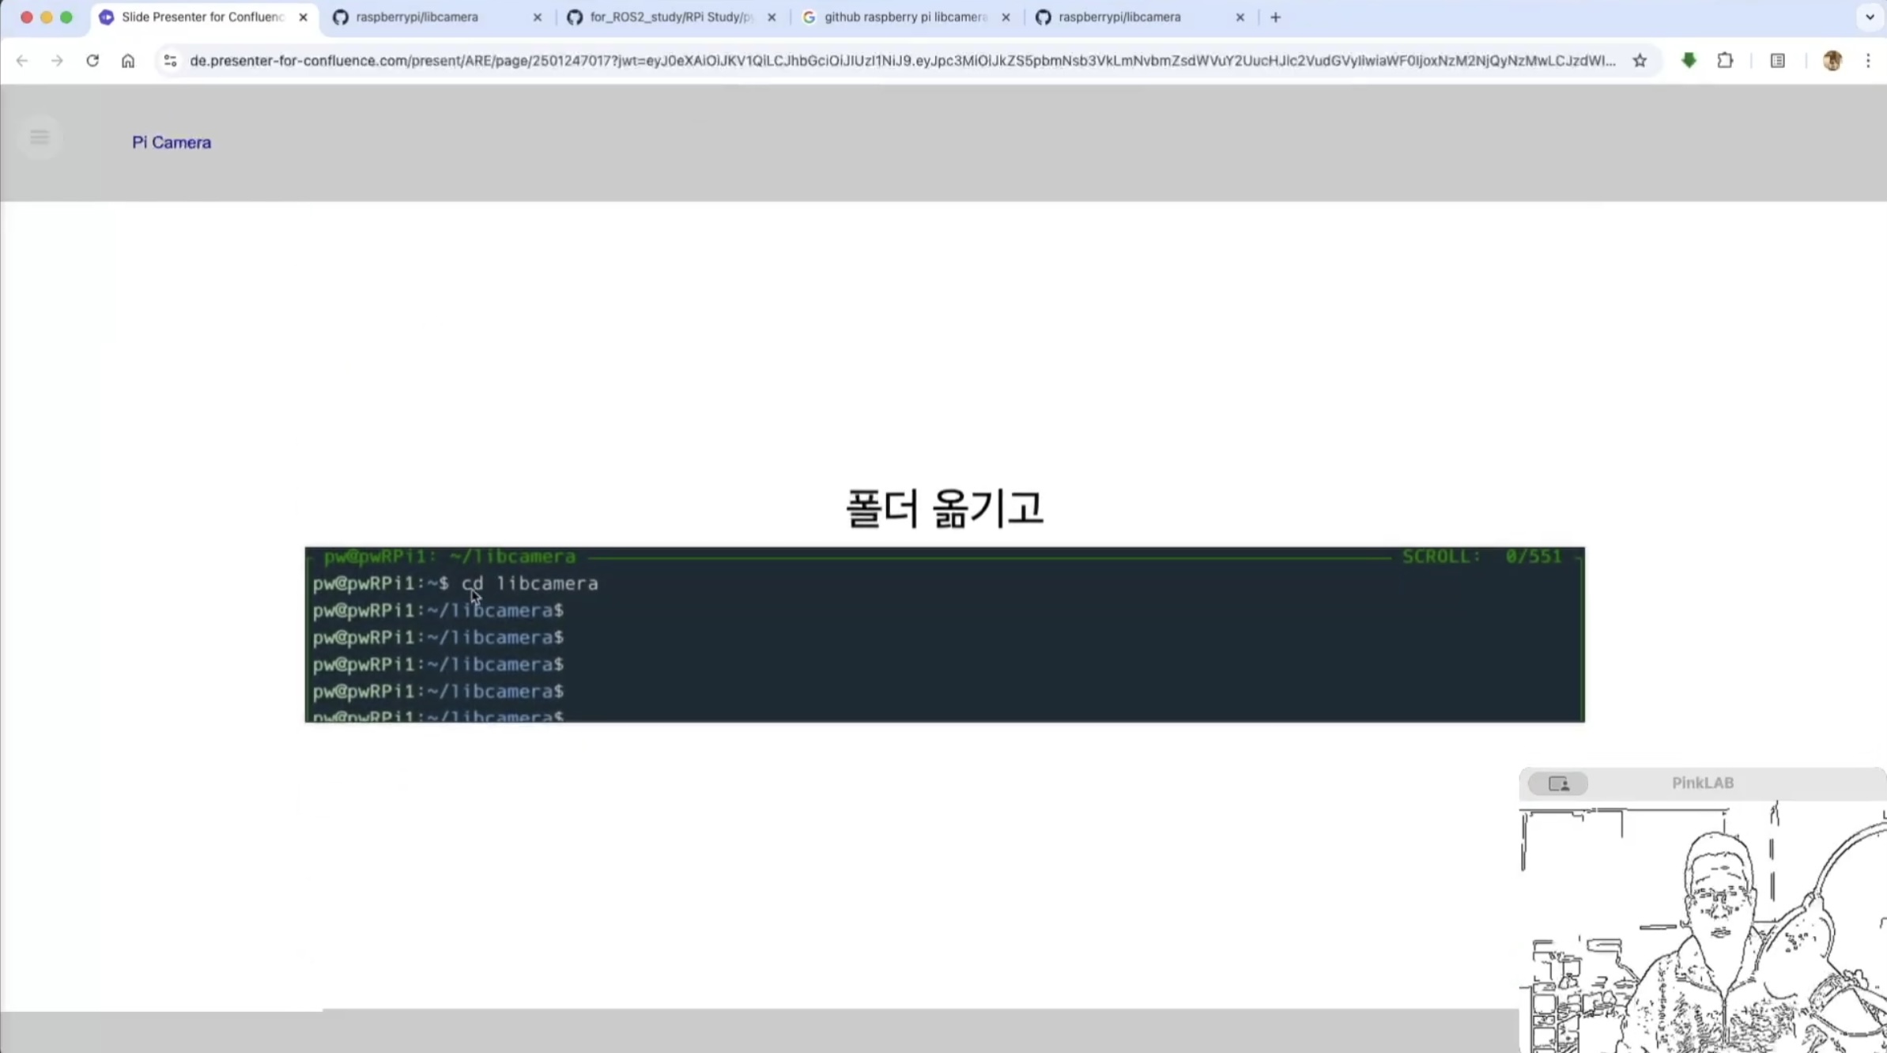This screenshot has width=1887, height=1053.
Task: Toggle PinkLAB picture-in-picture view button
Action: 1557,783
